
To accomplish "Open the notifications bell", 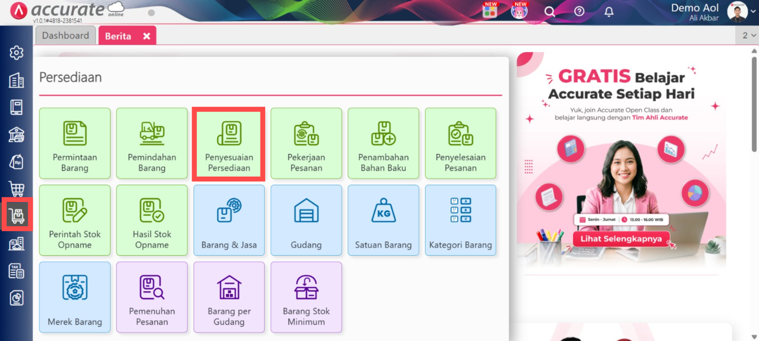I will 609,11.
